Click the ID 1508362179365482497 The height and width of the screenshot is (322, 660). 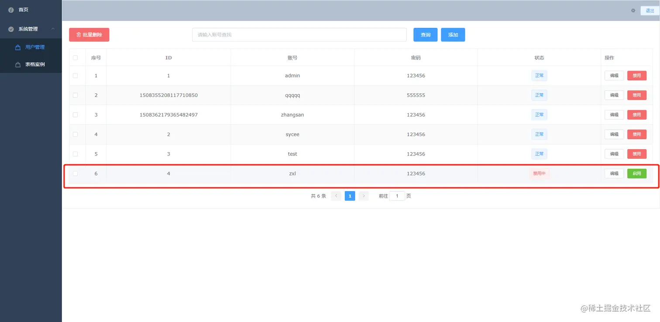coord(168,115)
